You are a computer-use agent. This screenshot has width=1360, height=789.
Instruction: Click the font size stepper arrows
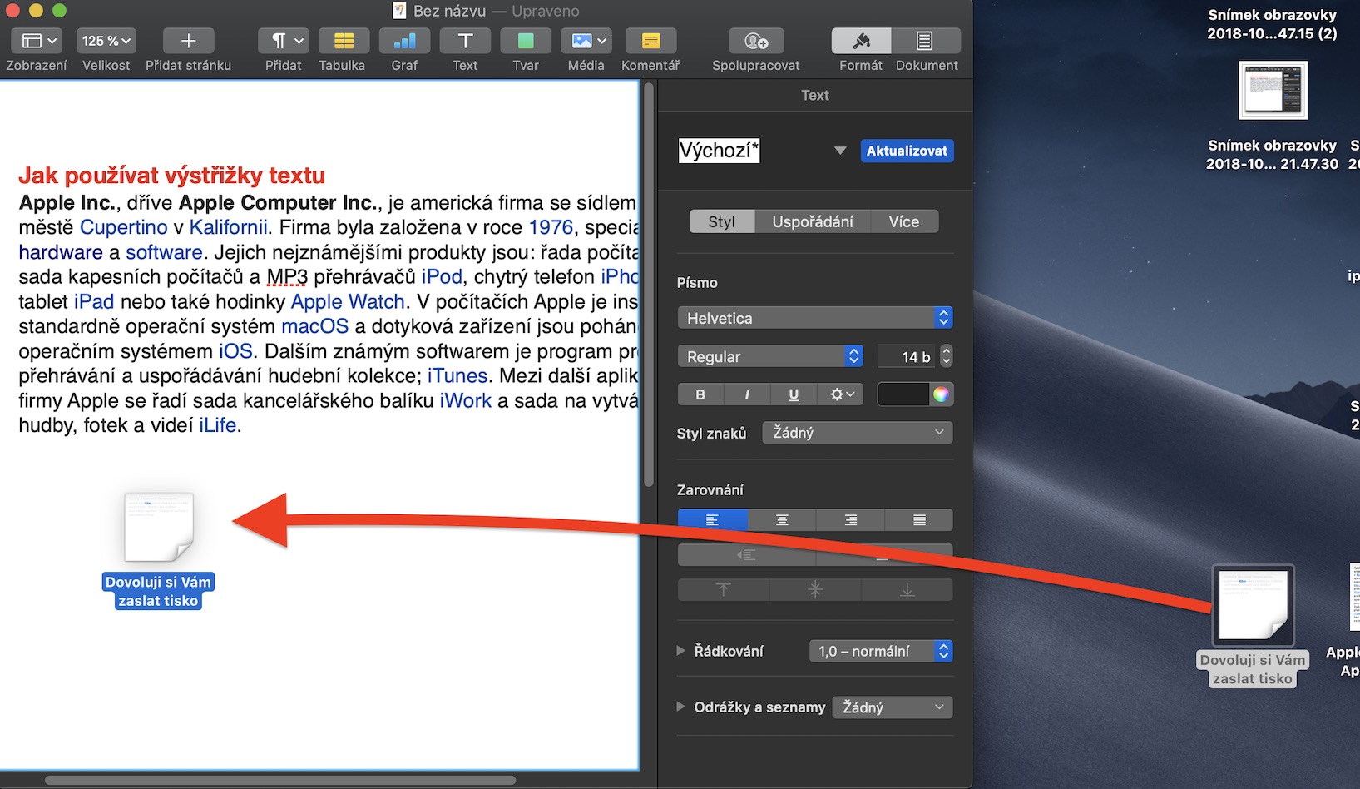click(946, 356)
